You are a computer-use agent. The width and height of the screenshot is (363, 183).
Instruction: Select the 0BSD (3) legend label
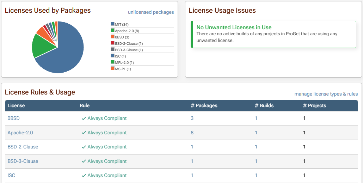tap(123, 37)
